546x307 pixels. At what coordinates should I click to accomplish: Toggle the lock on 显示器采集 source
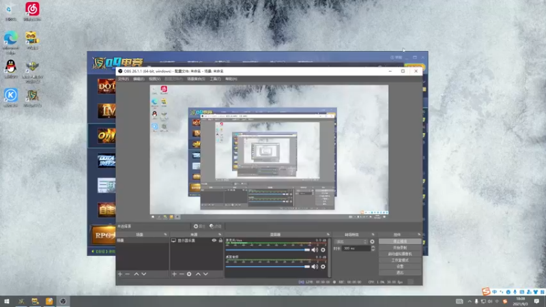click(220, 240)
